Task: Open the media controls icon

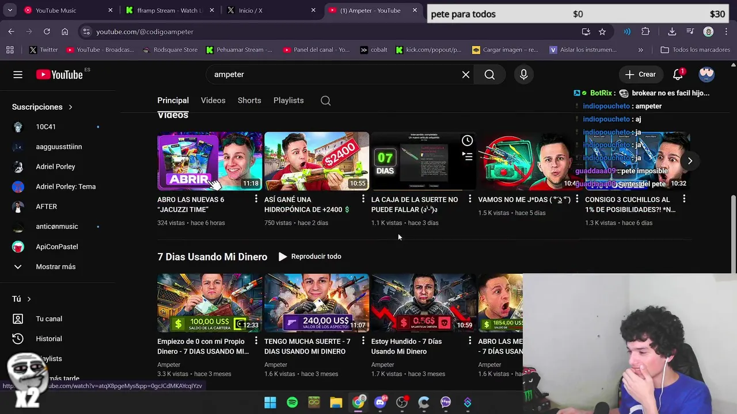Action: [690, 32]
